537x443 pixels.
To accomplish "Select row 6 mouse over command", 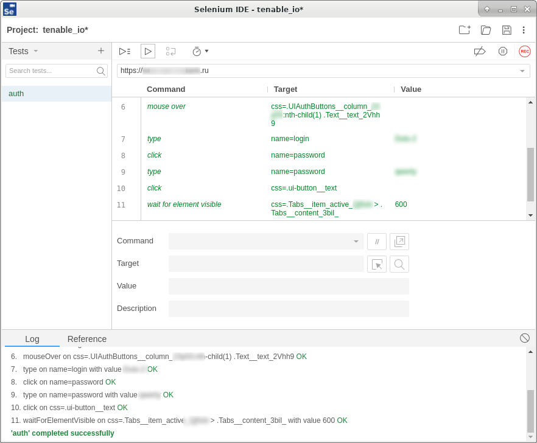I will click(319, 114).
